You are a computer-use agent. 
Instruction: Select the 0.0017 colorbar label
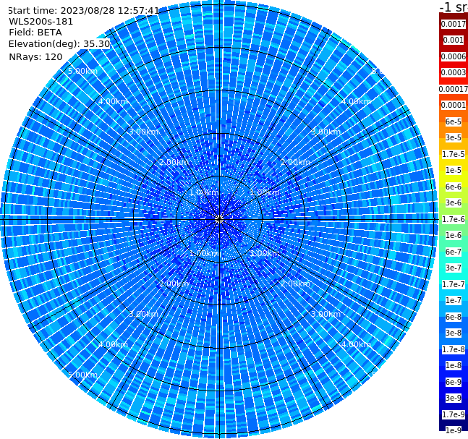click(x=454, y=24)
